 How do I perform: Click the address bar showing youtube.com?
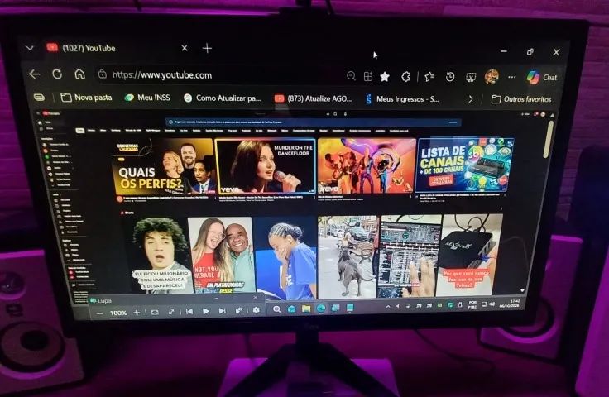(218, 75)
